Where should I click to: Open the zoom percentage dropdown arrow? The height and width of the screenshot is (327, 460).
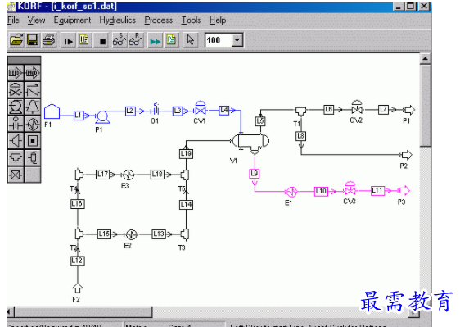pos(237,40)
